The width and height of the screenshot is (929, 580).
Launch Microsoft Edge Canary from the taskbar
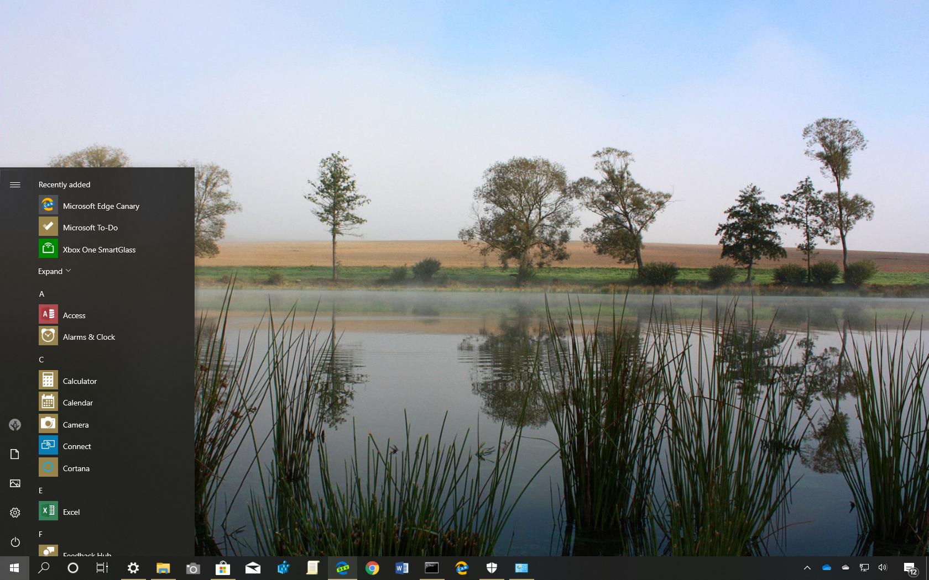(462, 568)
